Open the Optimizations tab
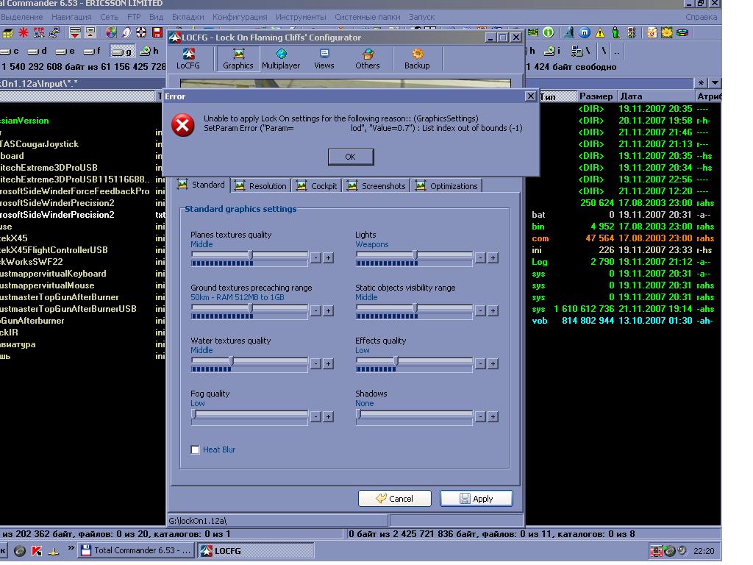 [448, 186]
